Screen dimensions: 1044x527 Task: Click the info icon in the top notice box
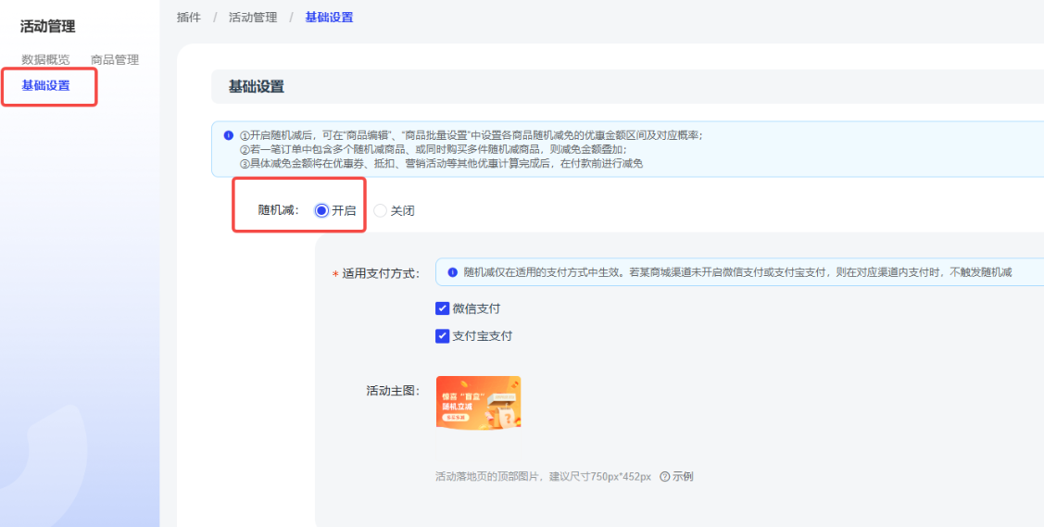(229, 135)
